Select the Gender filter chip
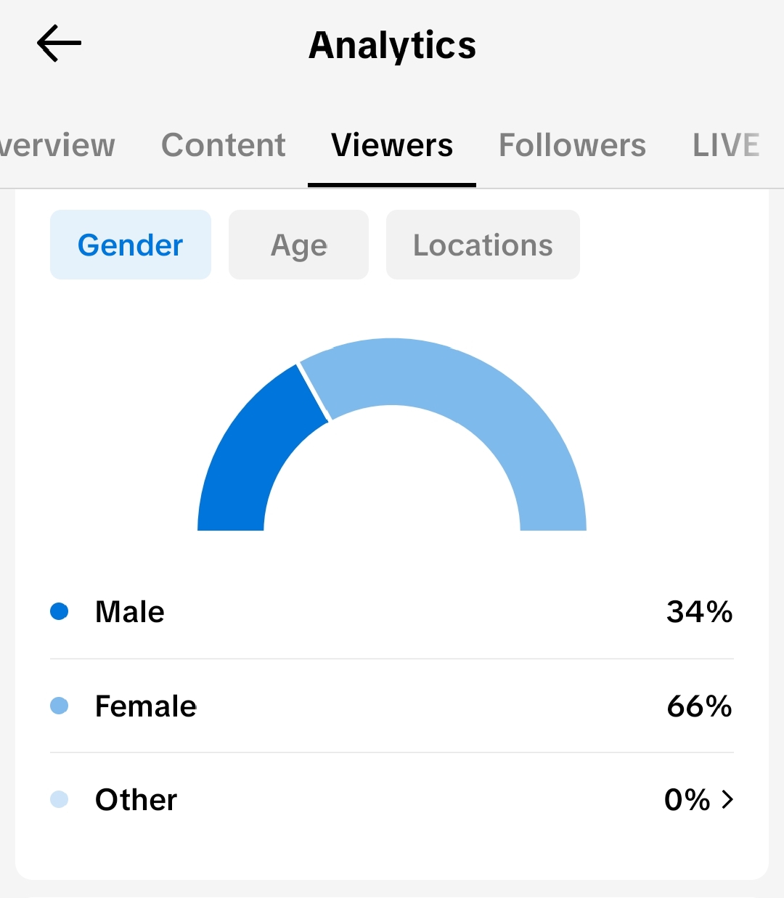Viewport: 784px width, 898px height. coord(131,245)
